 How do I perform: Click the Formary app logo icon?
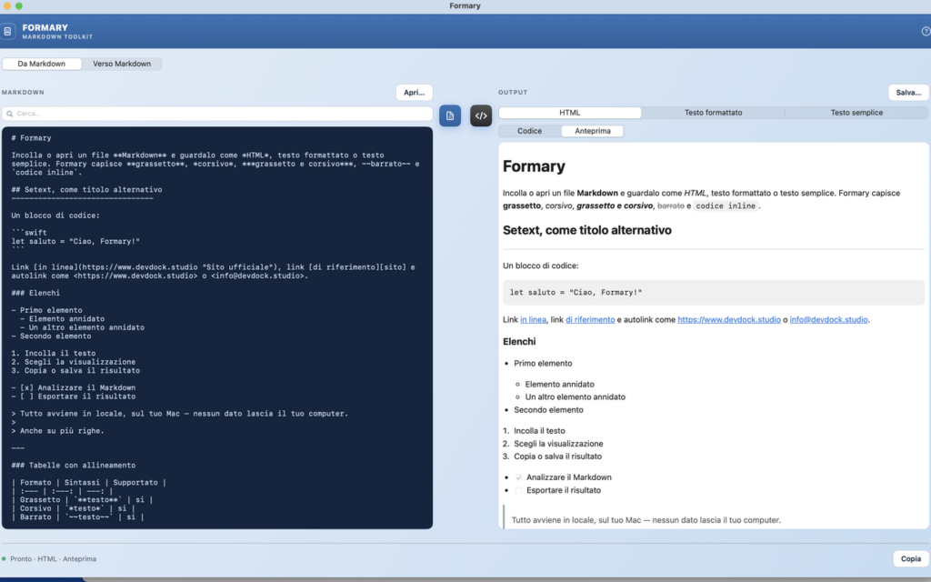coord(7,32)
